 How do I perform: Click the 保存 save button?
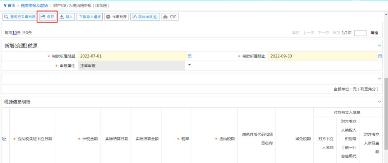click(47, 17)
